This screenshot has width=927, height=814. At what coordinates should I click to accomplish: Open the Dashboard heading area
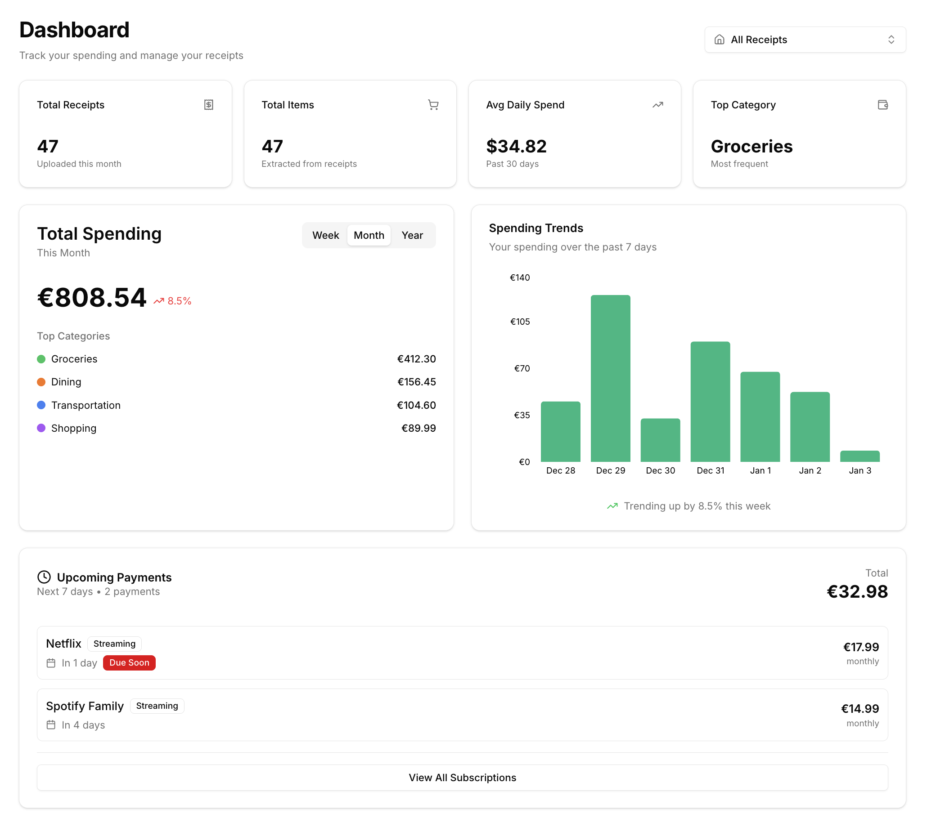[x=74, y=30]
